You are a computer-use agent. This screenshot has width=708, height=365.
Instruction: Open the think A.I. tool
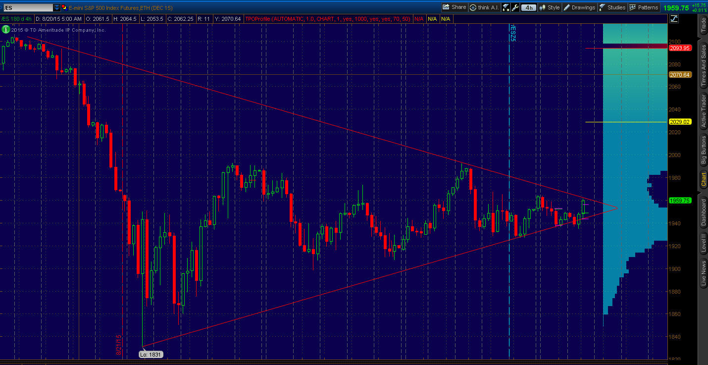485,7
